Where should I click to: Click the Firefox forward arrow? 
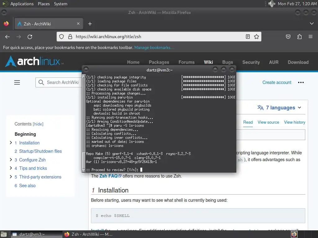19,37
